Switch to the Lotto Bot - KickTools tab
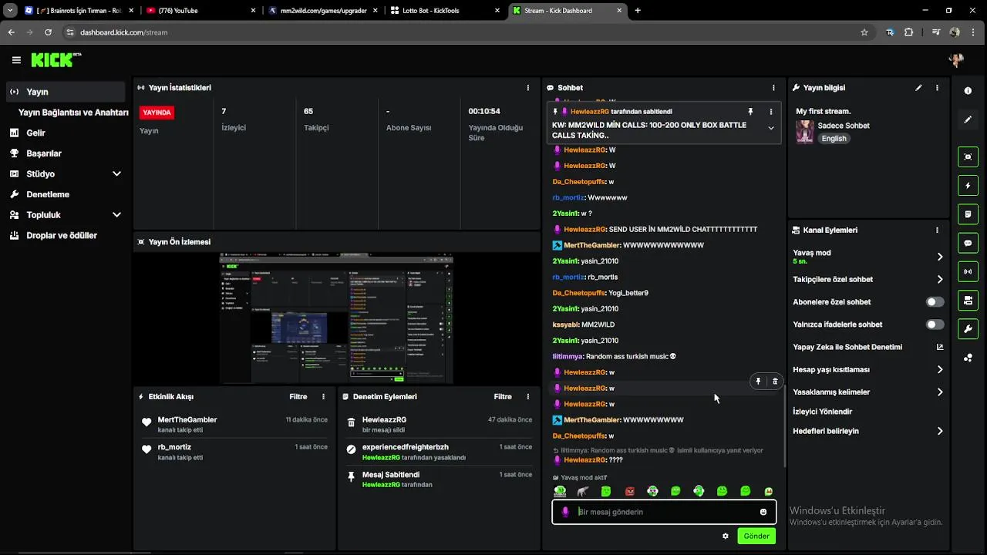The height and width of the screenshot is (555, 987). tap(443, 11)
